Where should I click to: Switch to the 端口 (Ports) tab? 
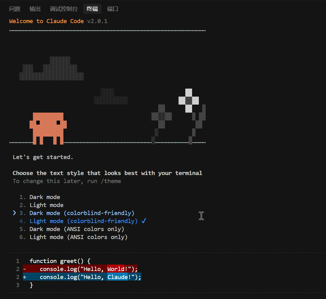pyautogui.click(x=112, y=9)
